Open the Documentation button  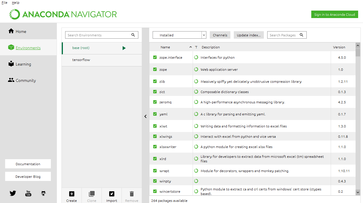point(28,164)
